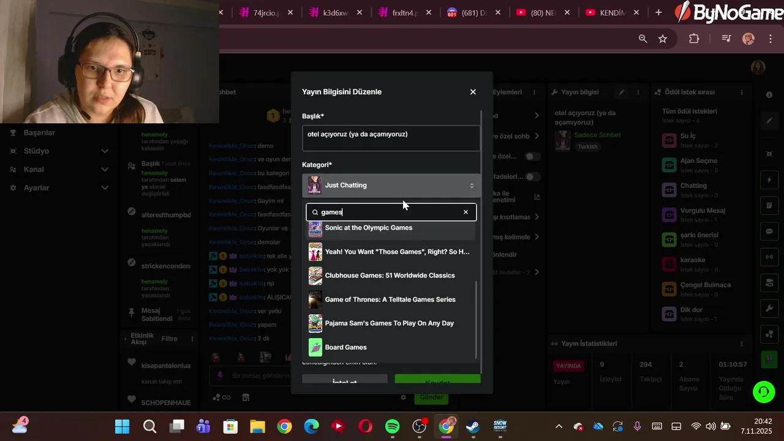The image size is (784, 441).
Task: Click the info icon in the right rail
Action: point(769,95)
